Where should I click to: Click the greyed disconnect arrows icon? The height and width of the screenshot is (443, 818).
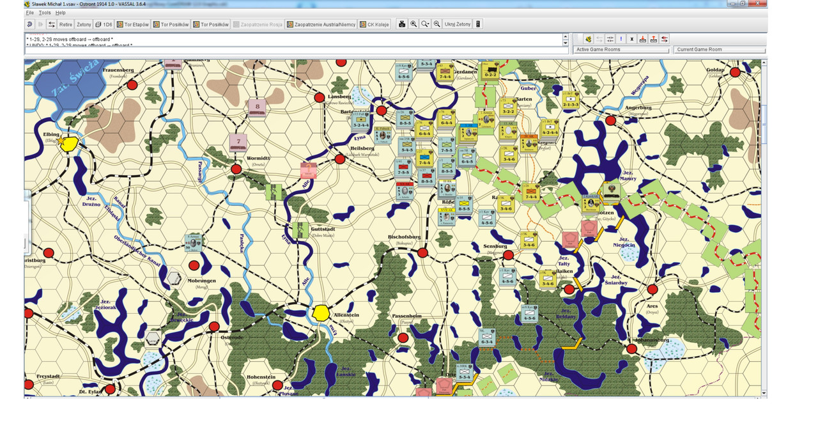point(599,39)
